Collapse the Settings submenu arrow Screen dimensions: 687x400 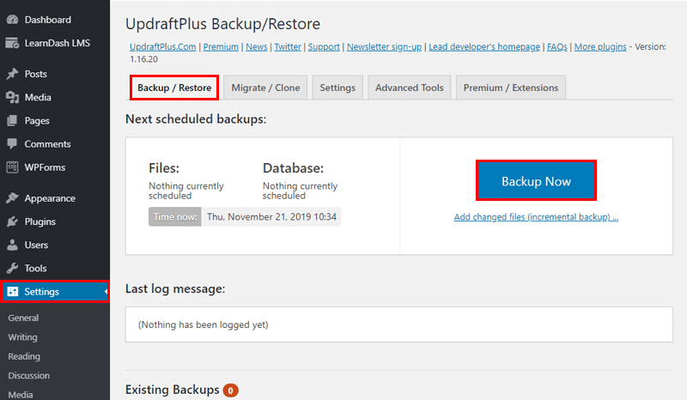pos(106,291)
